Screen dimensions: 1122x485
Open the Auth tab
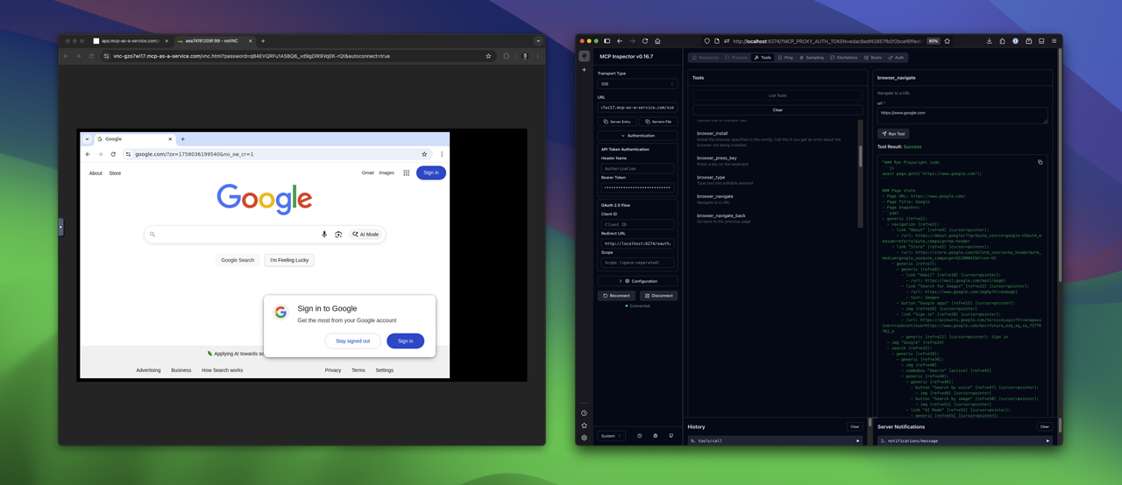897,58
